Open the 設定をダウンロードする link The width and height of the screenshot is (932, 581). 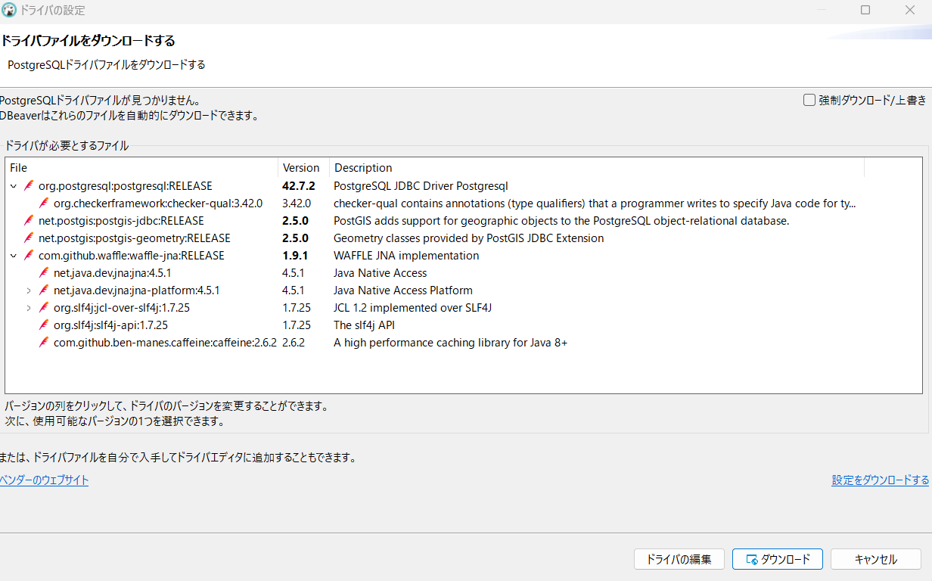pos(880,480)
